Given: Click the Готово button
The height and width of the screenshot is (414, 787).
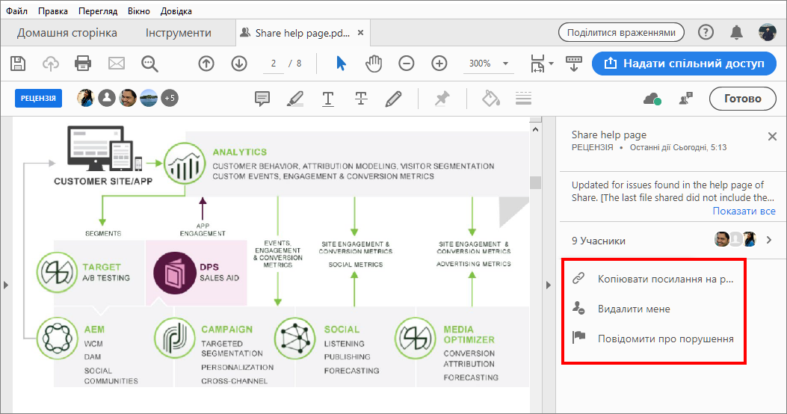Looking at the screenshot, I should [742, 99].
